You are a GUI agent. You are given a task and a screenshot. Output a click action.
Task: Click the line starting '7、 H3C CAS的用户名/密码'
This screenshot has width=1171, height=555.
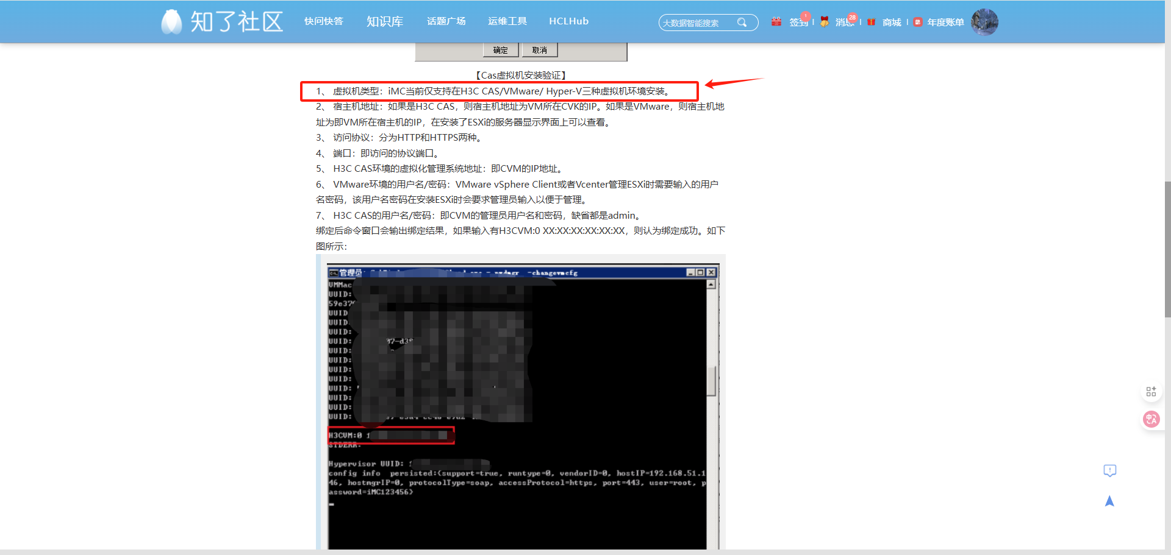(x=480, y=216)
